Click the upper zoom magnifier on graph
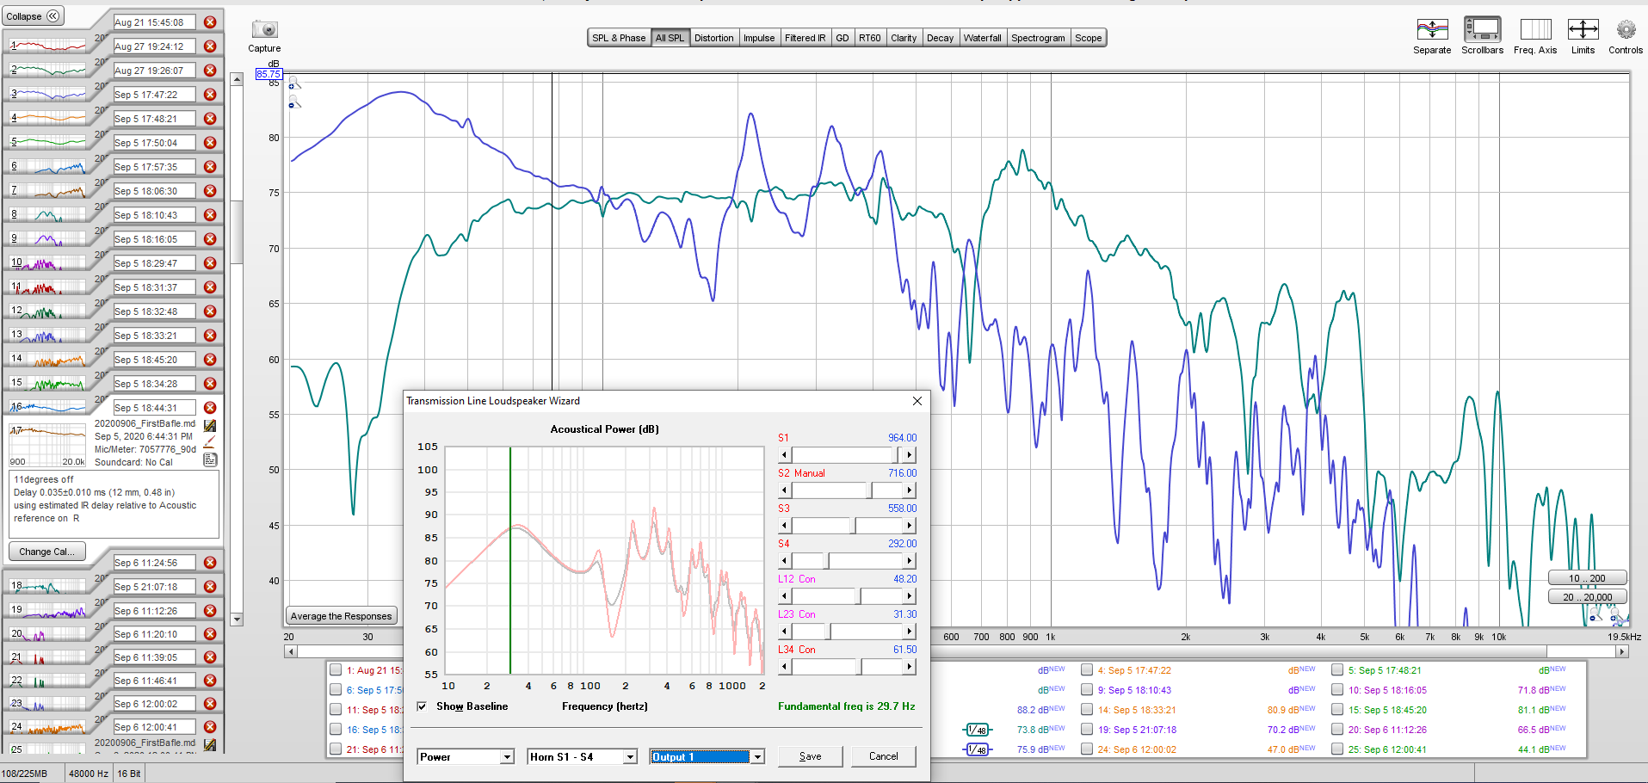 293,84
